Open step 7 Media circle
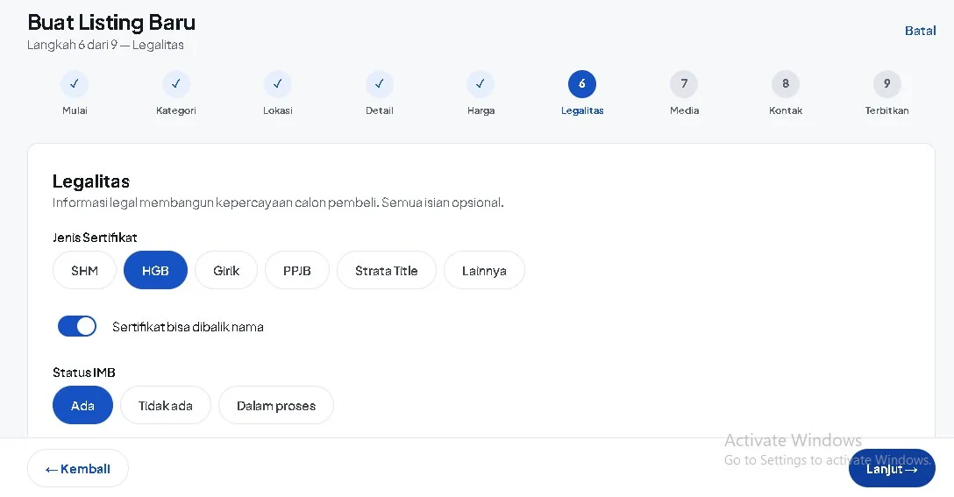This screenshot has width=954, height=497. (x=684, y=84)
